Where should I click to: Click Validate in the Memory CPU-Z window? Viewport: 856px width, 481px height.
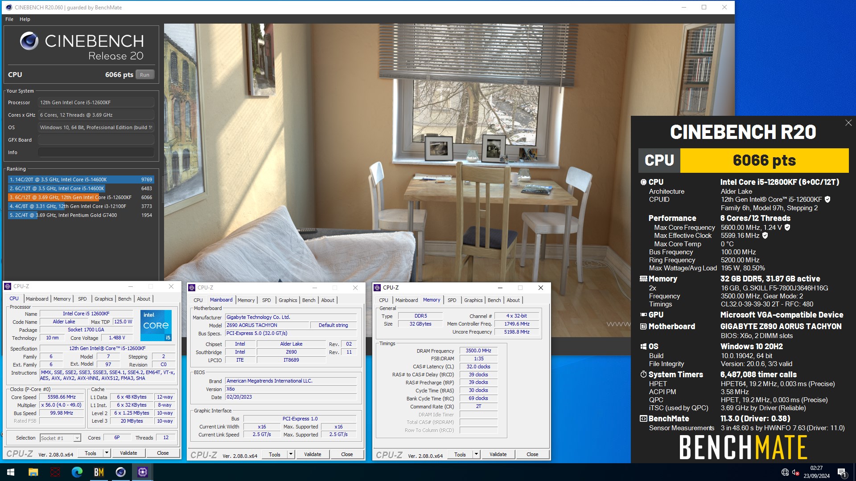[x=498, y=455]
